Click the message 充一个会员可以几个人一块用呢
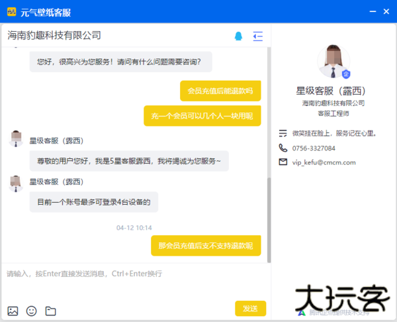The image size is (397, 322). click(202, 116)
